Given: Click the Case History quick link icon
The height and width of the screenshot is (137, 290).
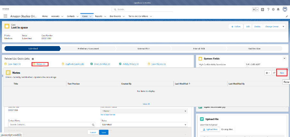Looking at the screenshot, I should (149, 64).
